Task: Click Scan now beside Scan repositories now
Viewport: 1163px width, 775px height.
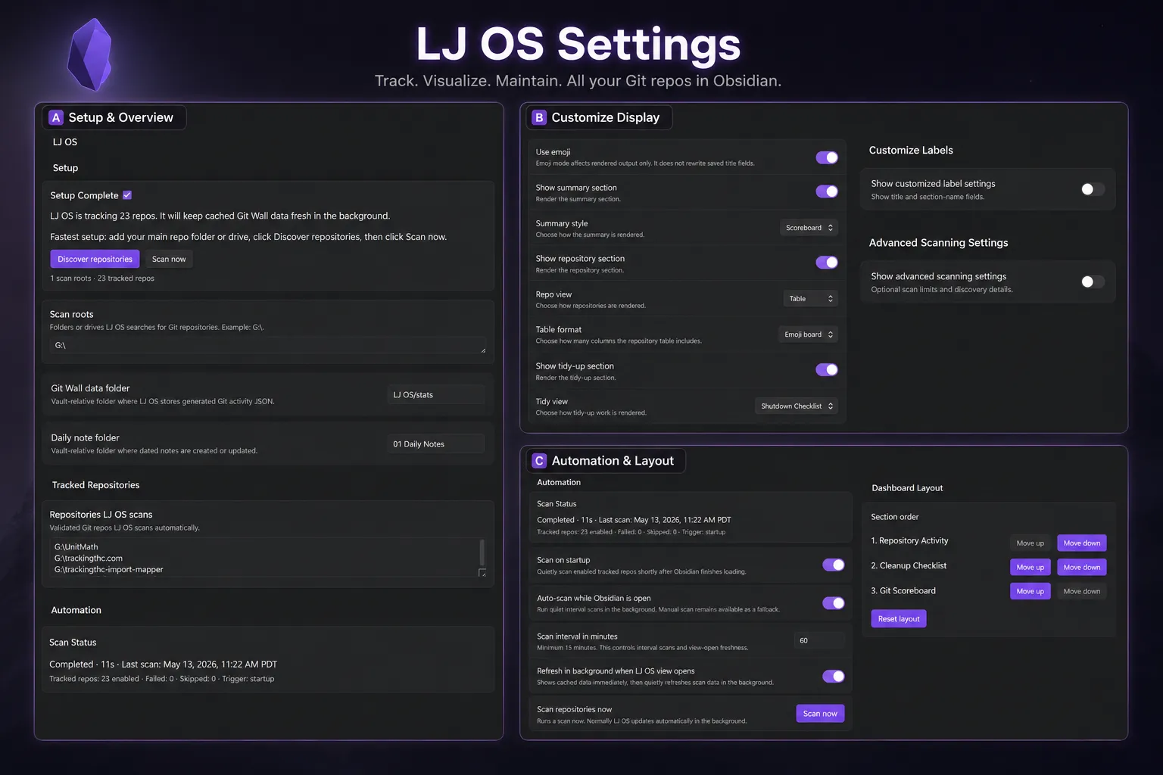Action: tap(820, 714)
